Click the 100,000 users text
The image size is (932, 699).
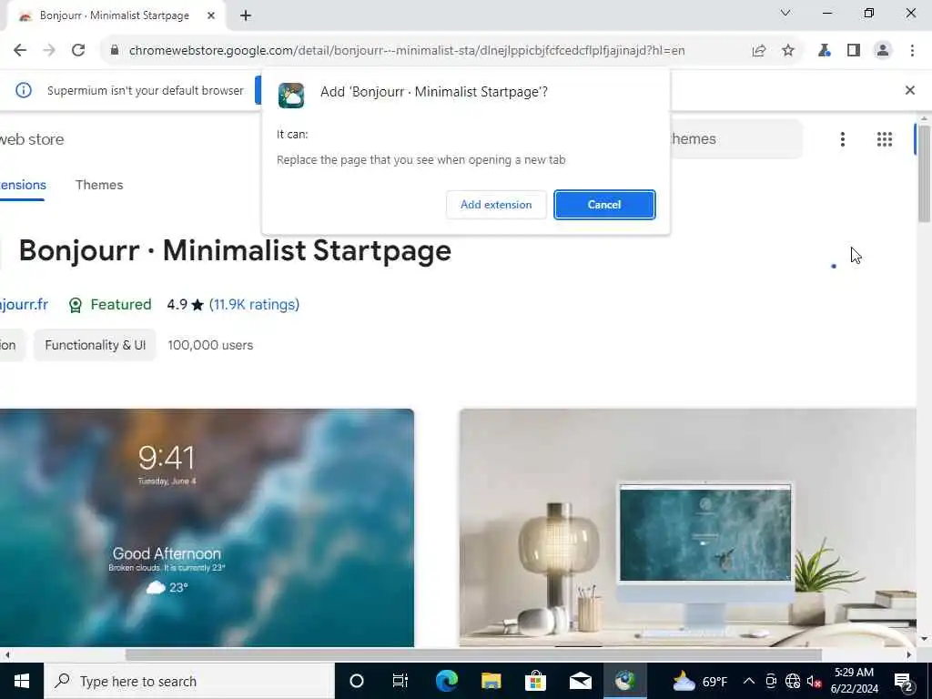[x=210, y=345]
